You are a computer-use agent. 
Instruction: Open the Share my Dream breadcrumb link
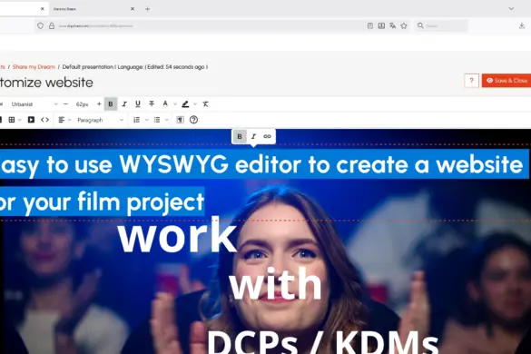[x=34, y=67]
